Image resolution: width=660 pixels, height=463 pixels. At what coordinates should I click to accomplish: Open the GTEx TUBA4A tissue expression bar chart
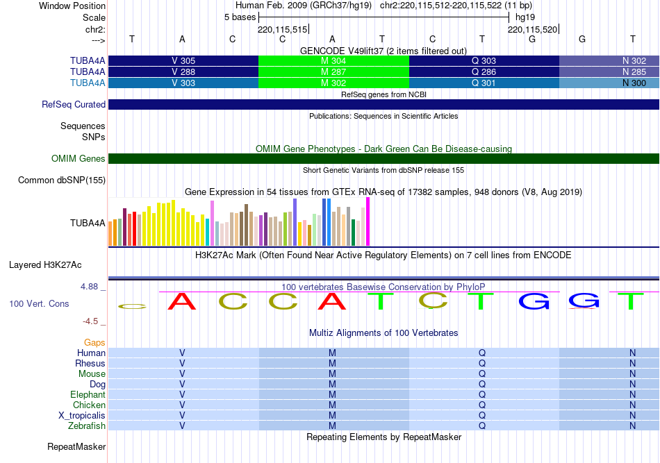(x=239, y=221)
